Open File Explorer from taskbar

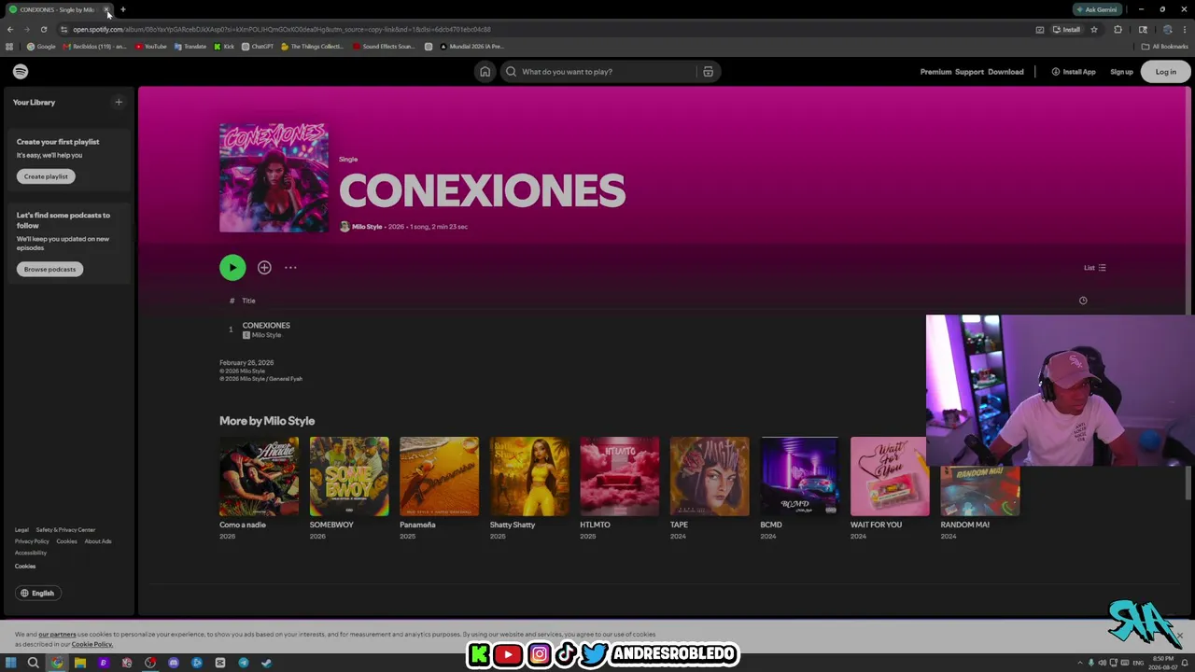click(x=80, y=663)
